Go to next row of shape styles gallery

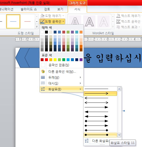tap(37, 21)
